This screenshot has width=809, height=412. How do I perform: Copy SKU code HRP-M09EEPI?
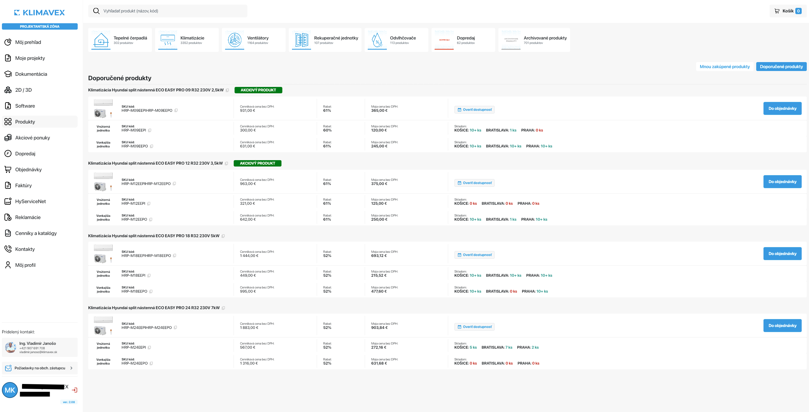(150, 130)
